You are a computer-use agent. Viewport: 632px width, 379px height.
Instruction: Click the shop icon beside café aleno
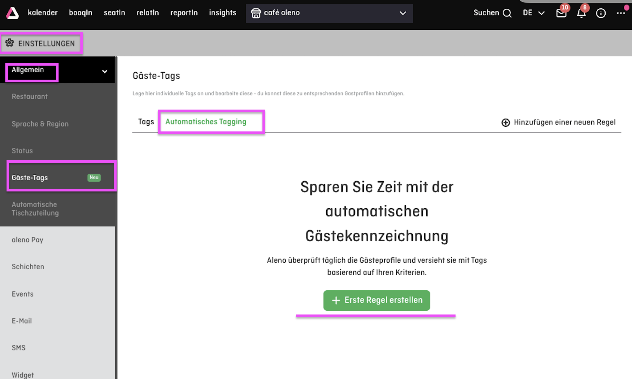(x=256, y=13)
